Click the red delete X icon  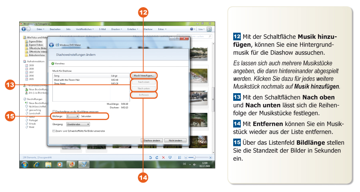[163, 158]
